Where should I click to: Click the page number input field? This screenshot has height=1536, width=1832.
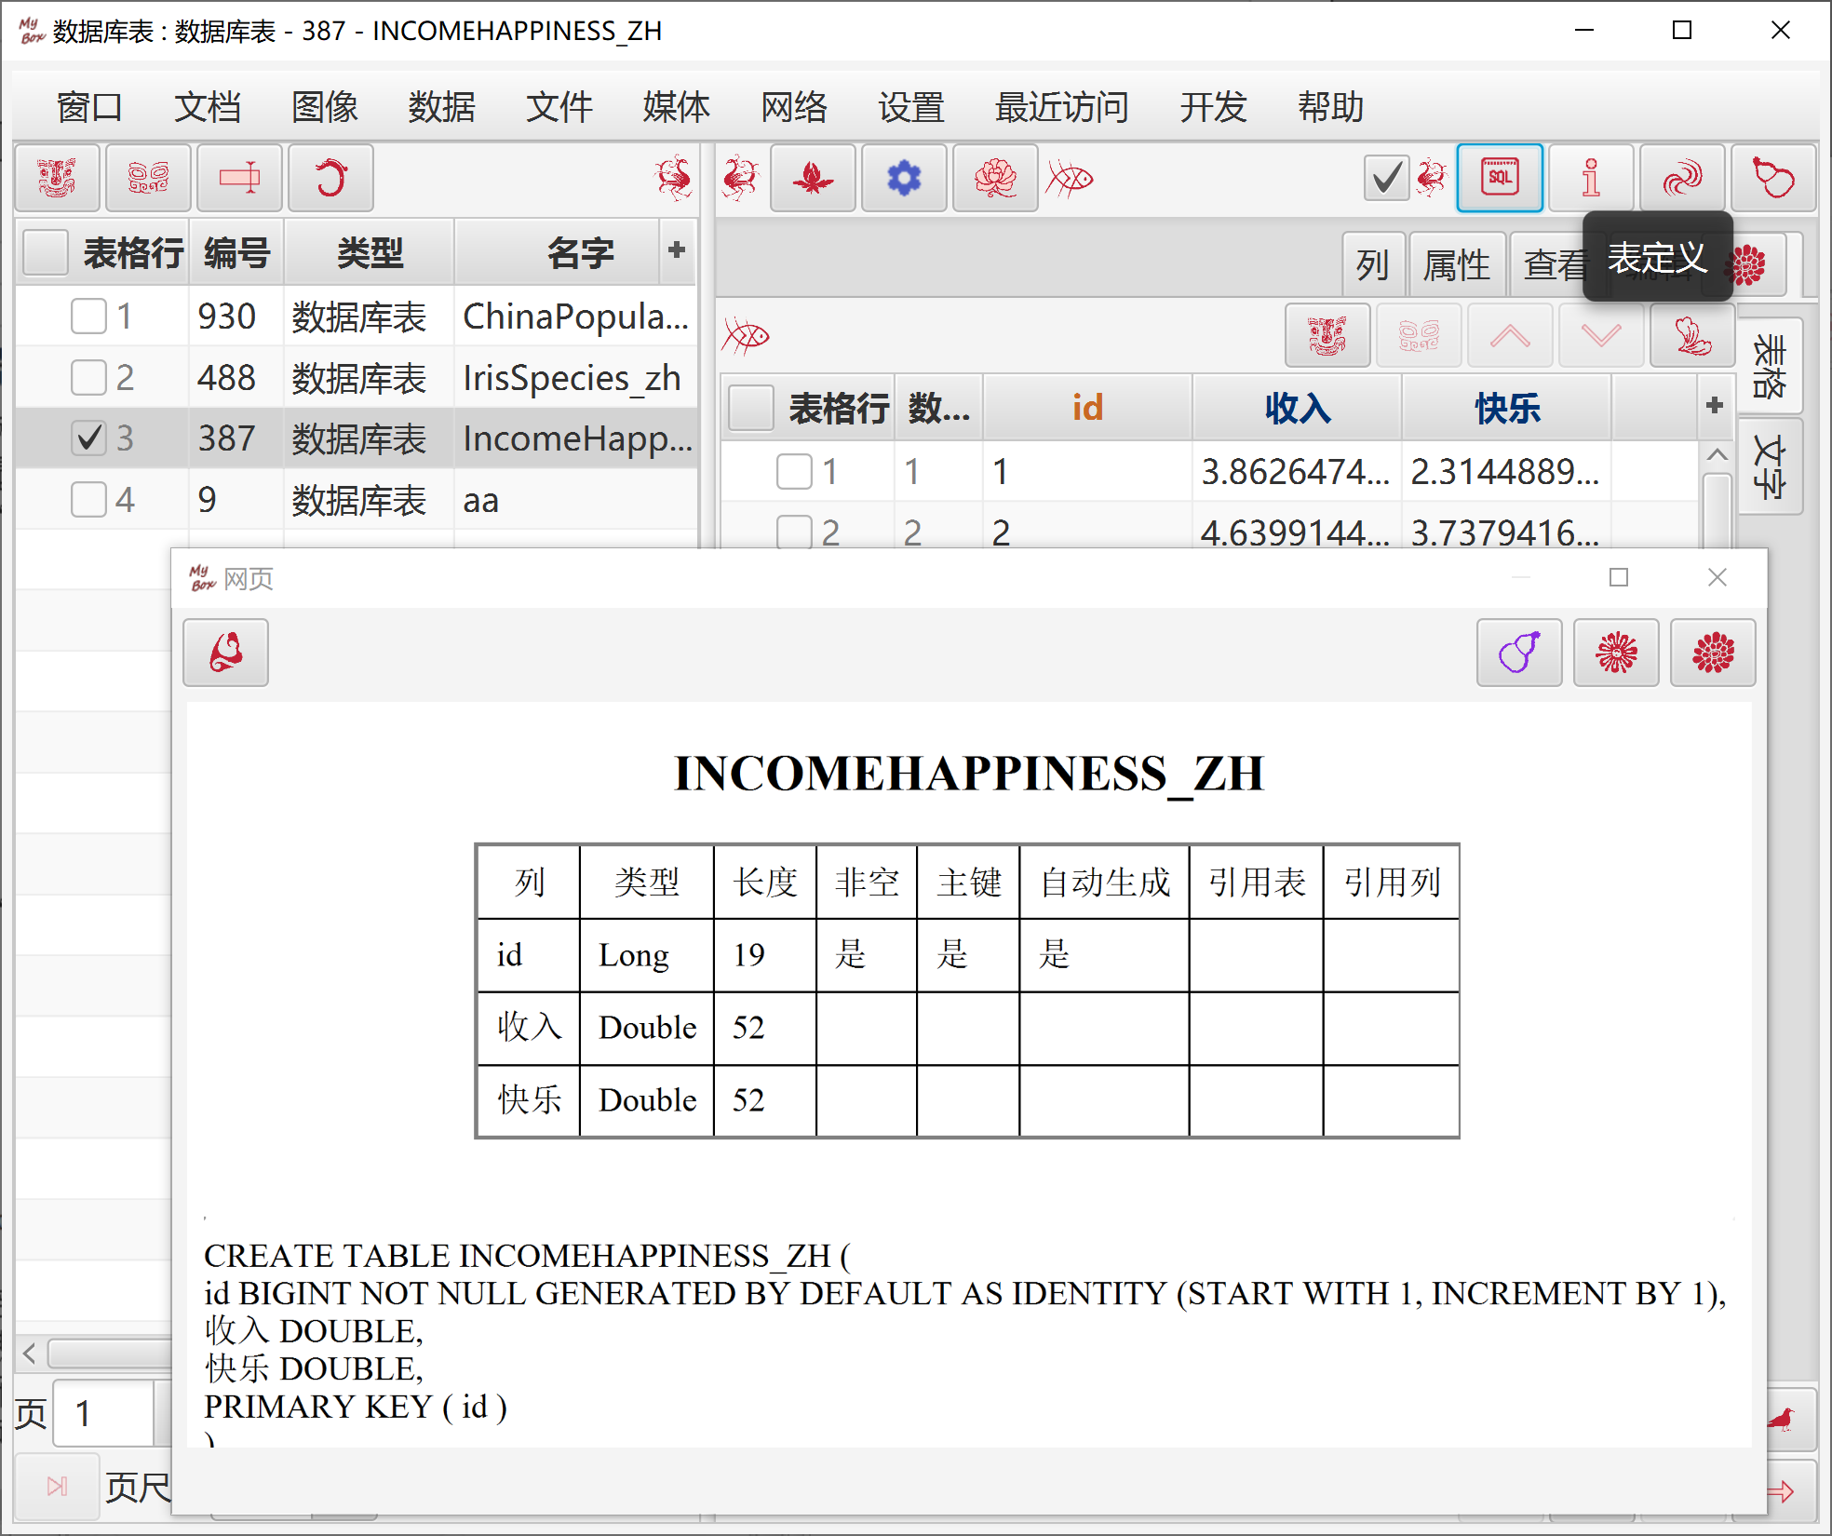(x=102, y=1413)
